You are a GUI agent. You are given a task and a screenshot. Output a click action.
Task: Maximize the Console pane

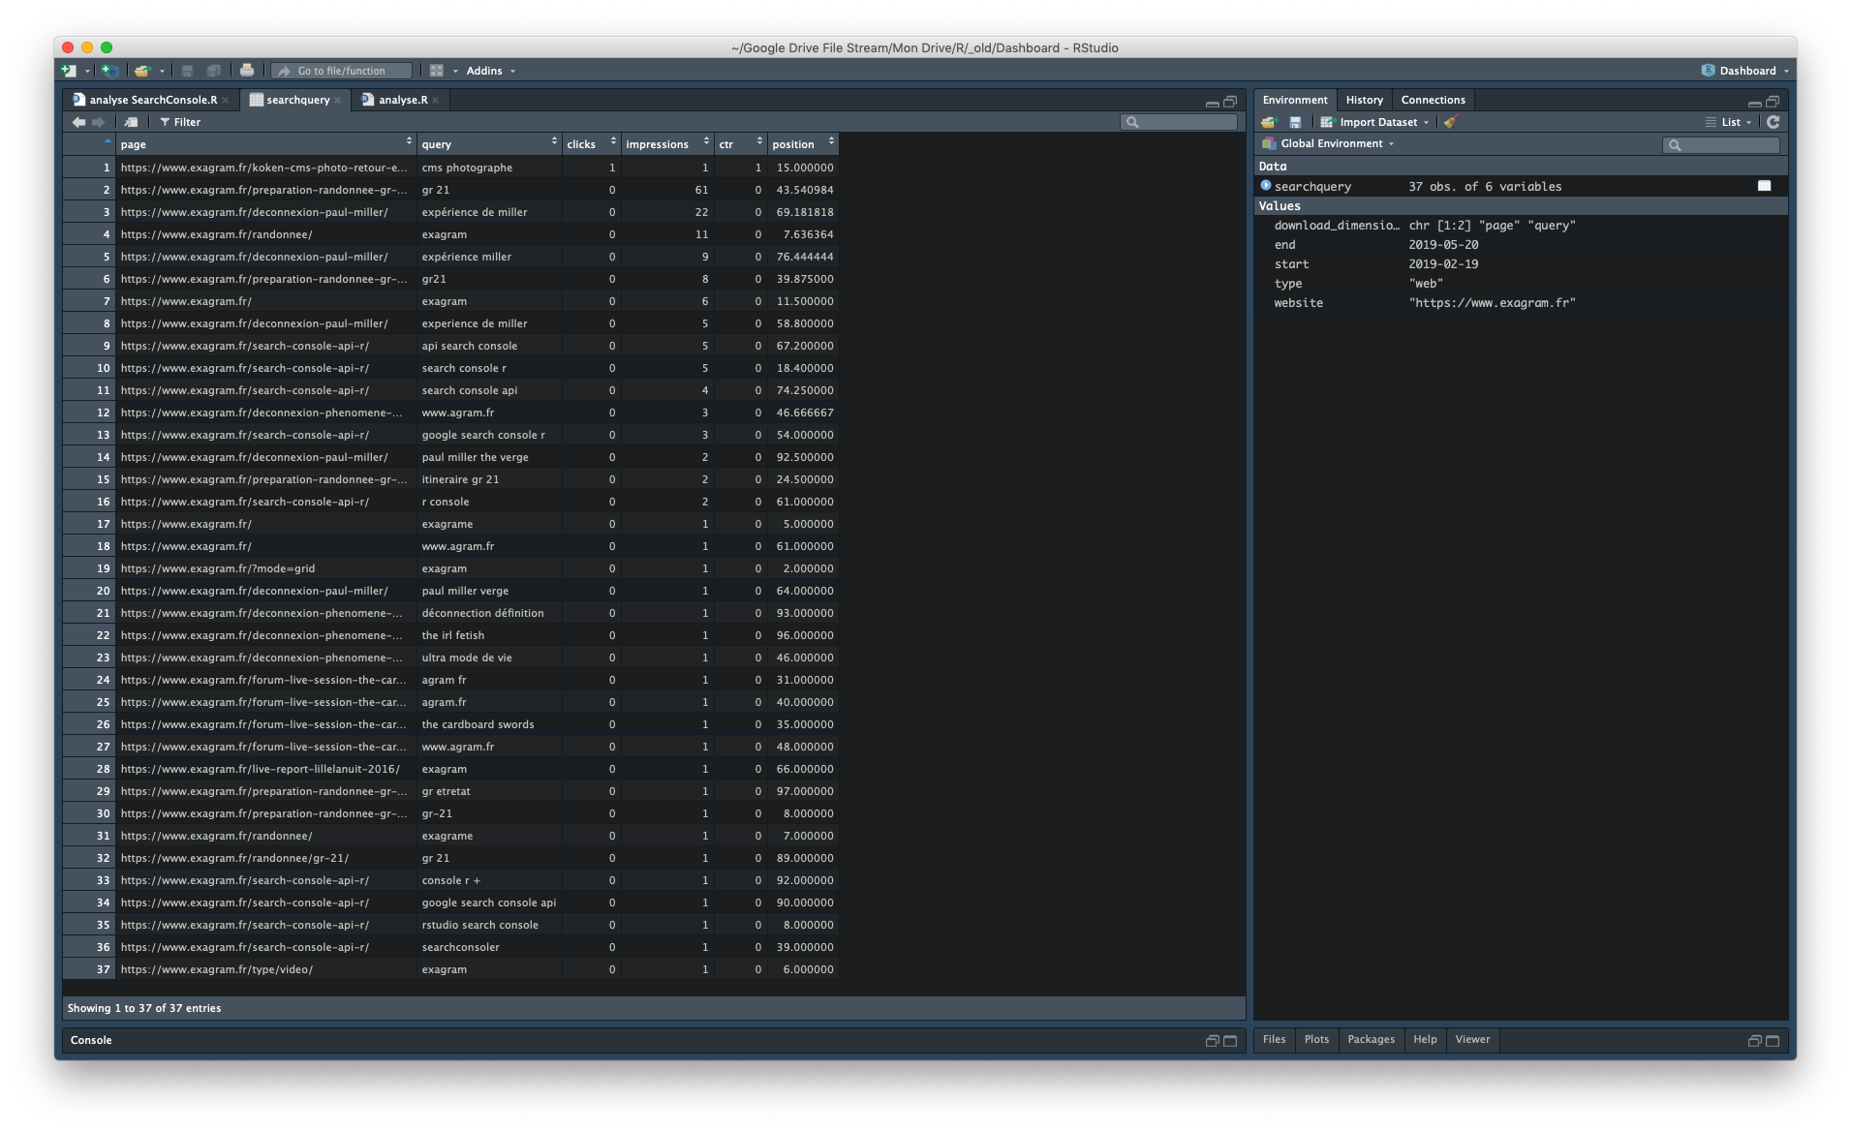point(1230,1041)
